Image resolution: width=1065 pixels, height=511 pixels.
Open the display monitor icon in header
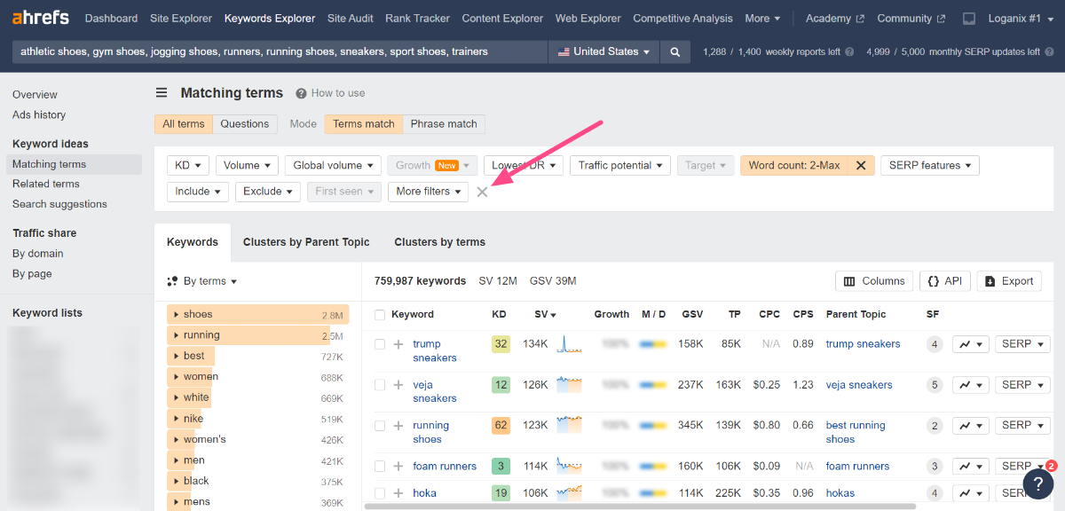coord(969,18)
